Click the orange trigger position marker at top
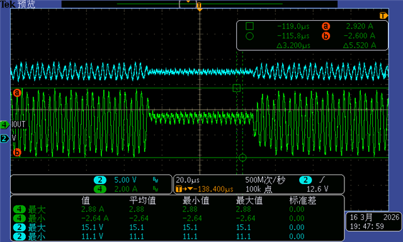This screenshot has width=403, height=242. 200,7
